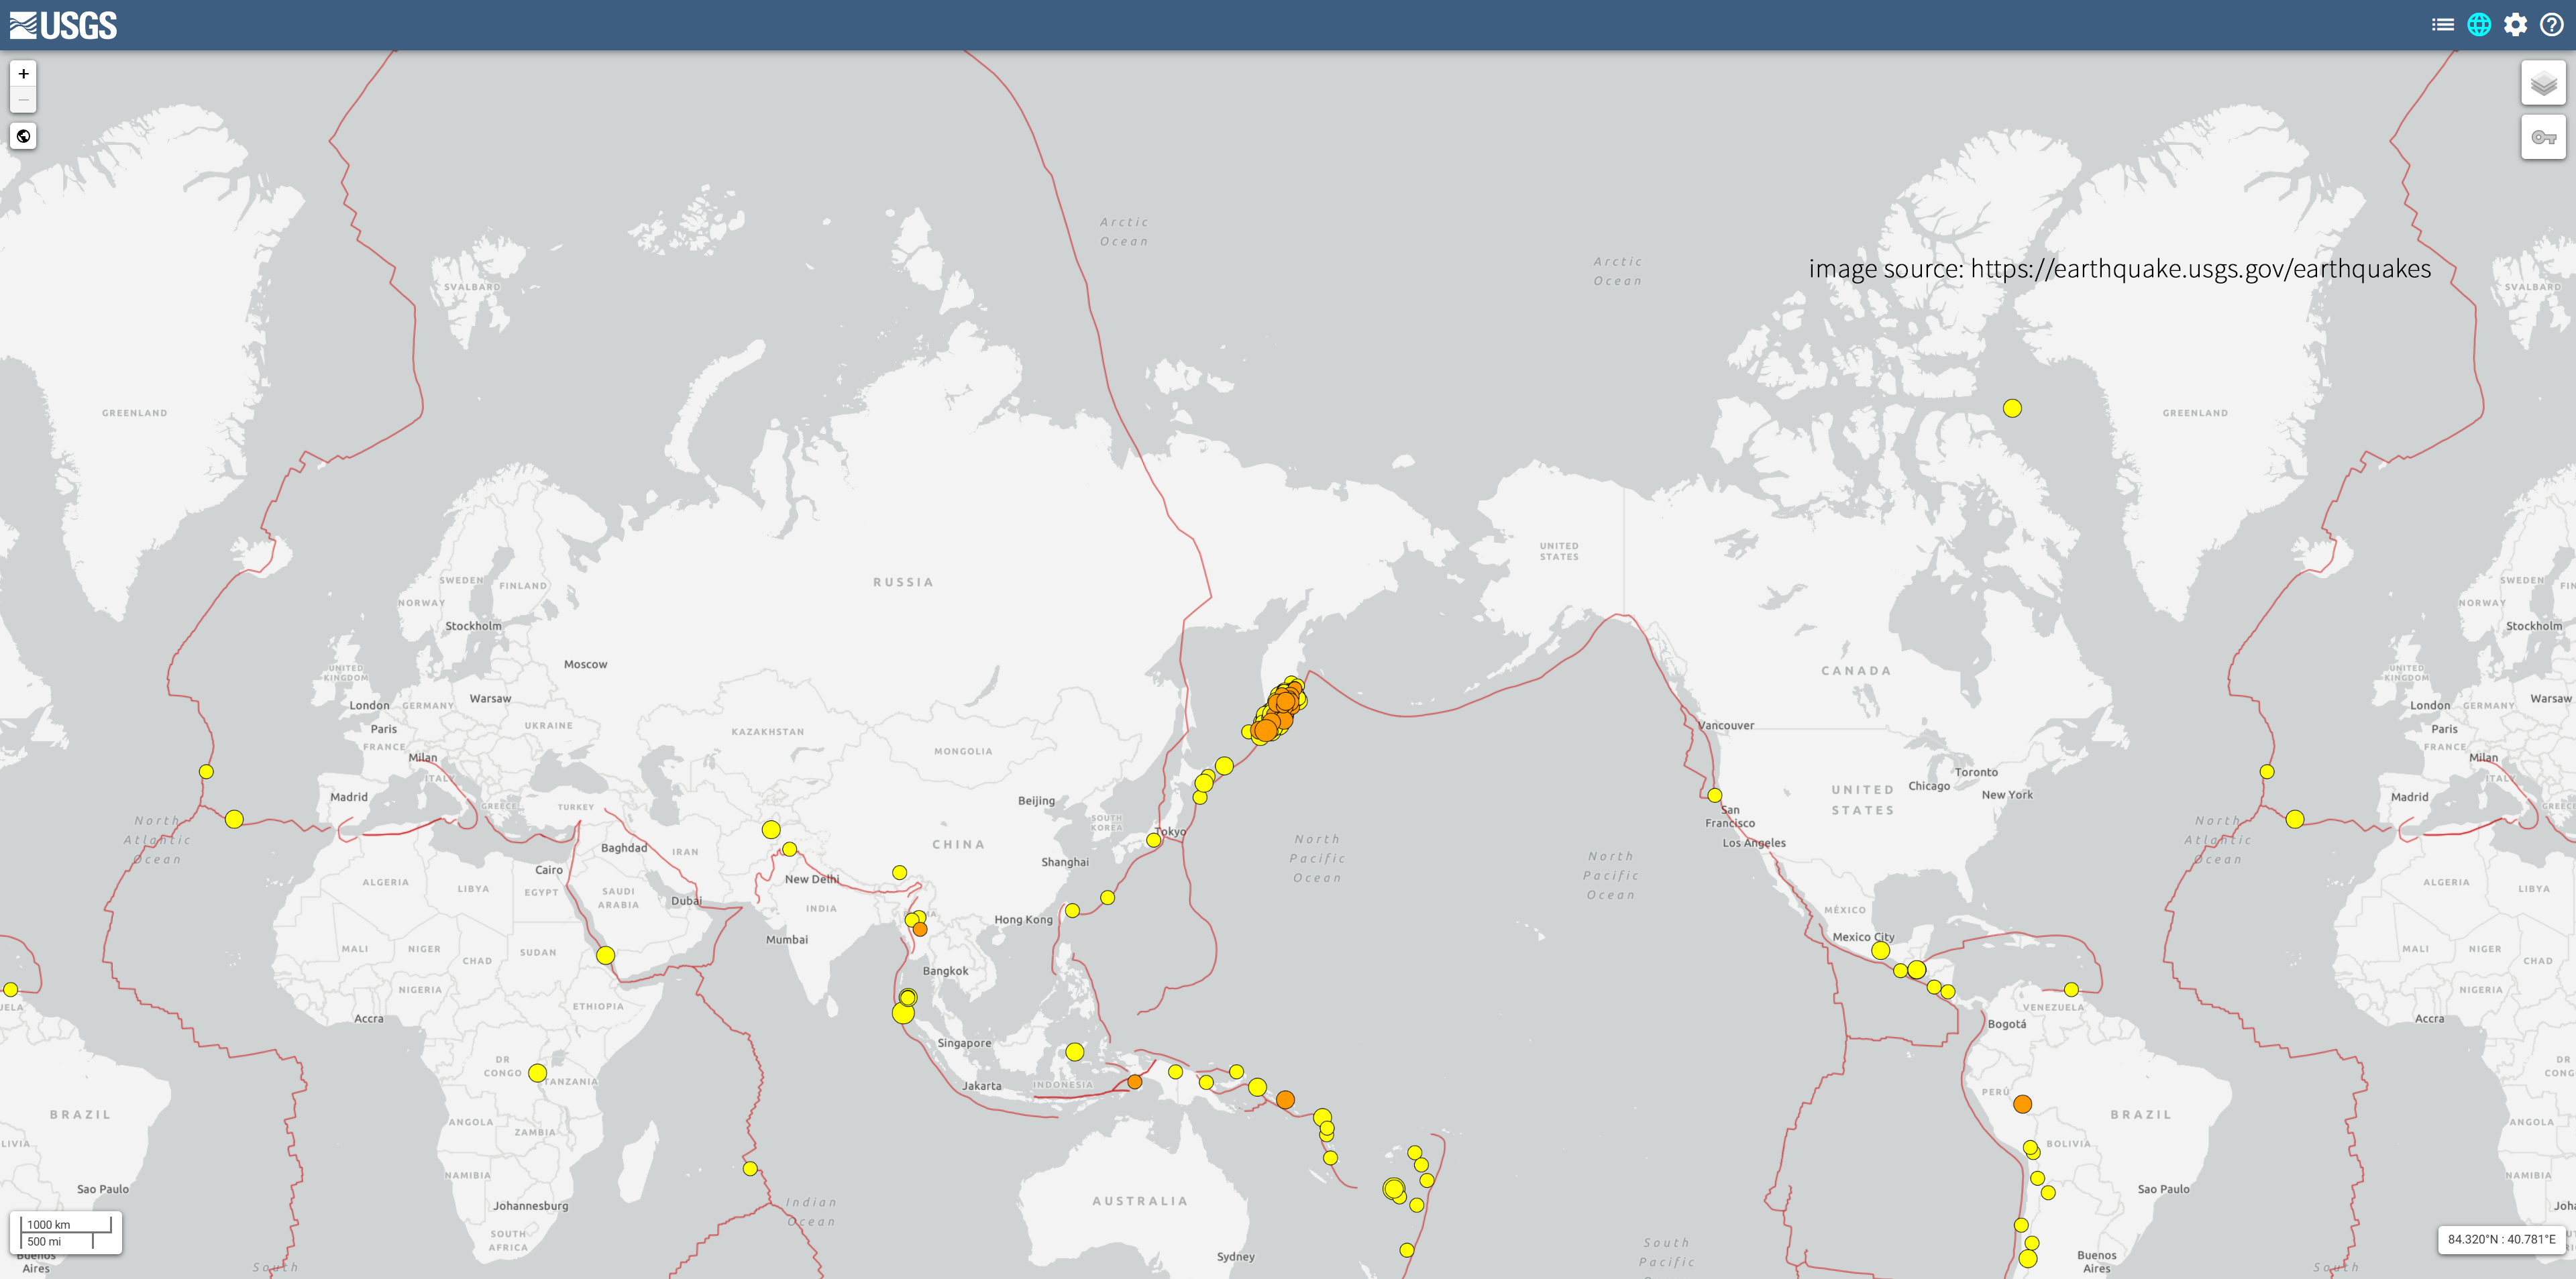Viewport: 2576px width, 1279px height.
Task: Click the earthquake marker near San Francisco
Action: 1714,796
